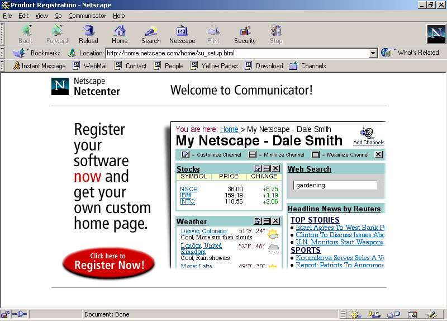Click the security lock icon in status bar
Screen dimensions: 447x321
click(5, 314)
